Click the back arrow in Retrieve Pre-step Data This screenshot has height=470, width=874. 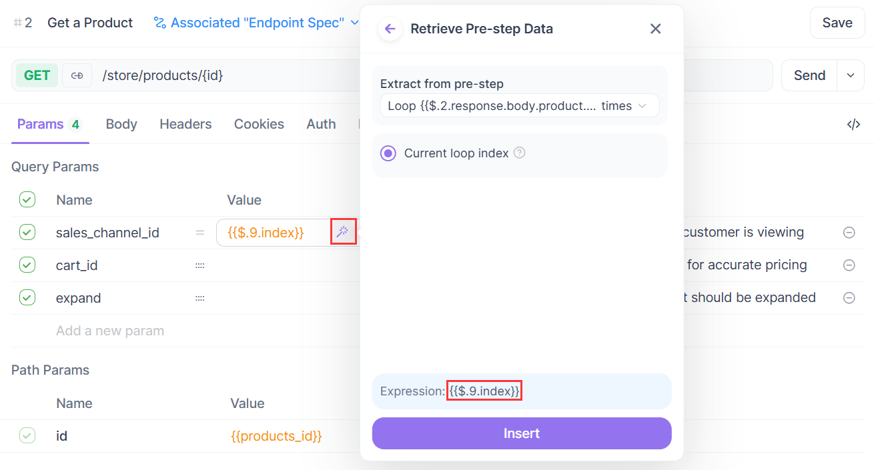pos(390,29)
